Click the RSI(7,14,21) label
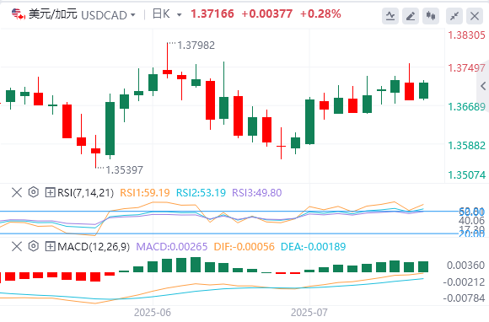 pyautogui.click(x=85, y=193)
